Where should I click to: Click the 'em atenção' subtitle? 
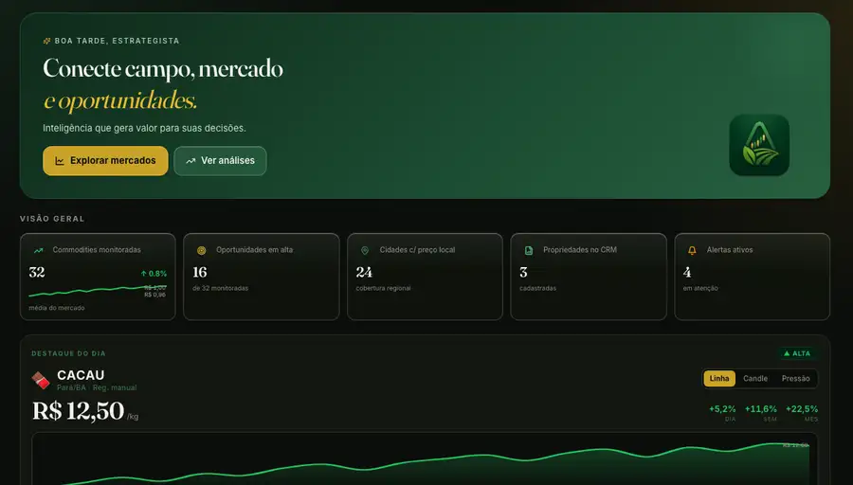pyautogui.click(x=700, y=288)
